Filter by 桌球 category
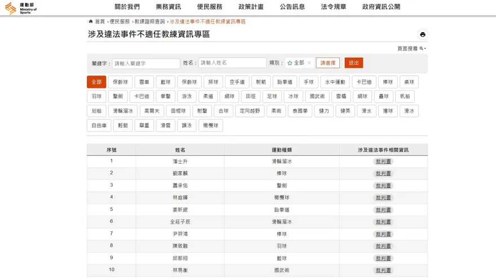496x278 pixels. [409, 82]
